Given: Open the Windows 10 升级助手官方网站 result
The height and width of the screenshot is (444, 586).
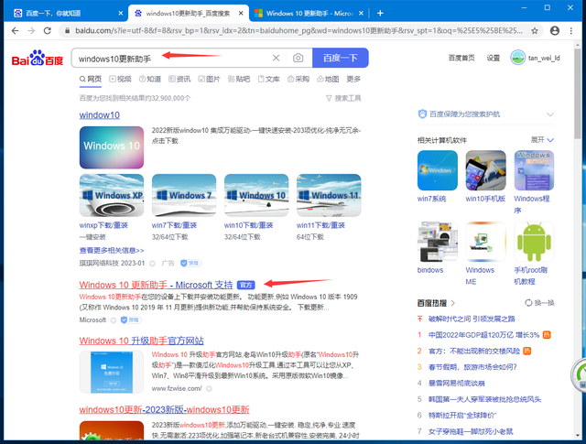Looking at the screenshot, I should (141, 341).
